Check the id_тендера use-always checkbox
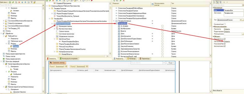This screenshot has width=244, height=94. 162,26
